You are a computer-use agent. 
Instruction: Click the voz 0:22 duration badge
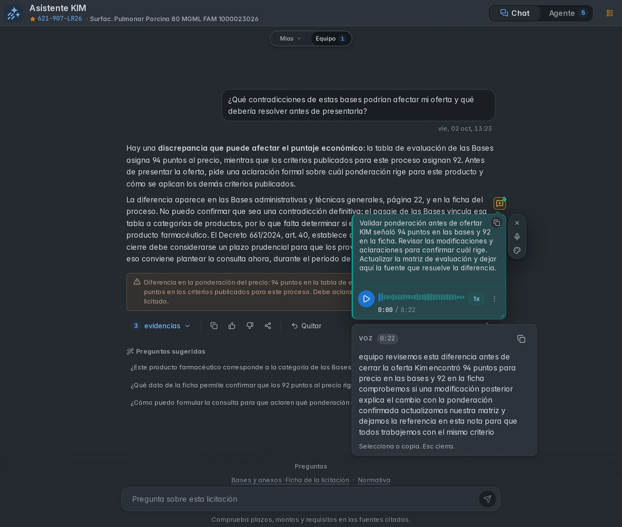[387, 338]
